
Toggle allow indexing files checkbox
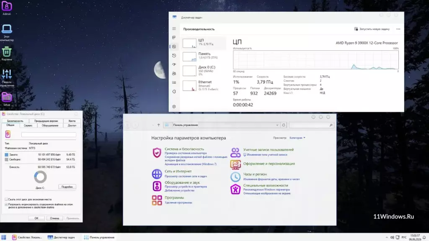6,204
